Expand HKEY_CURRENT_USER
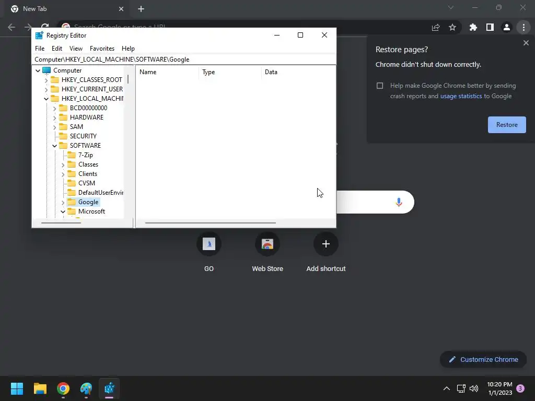Image resolution: width=535 pixels, height=401 pixels. point(46,90)
